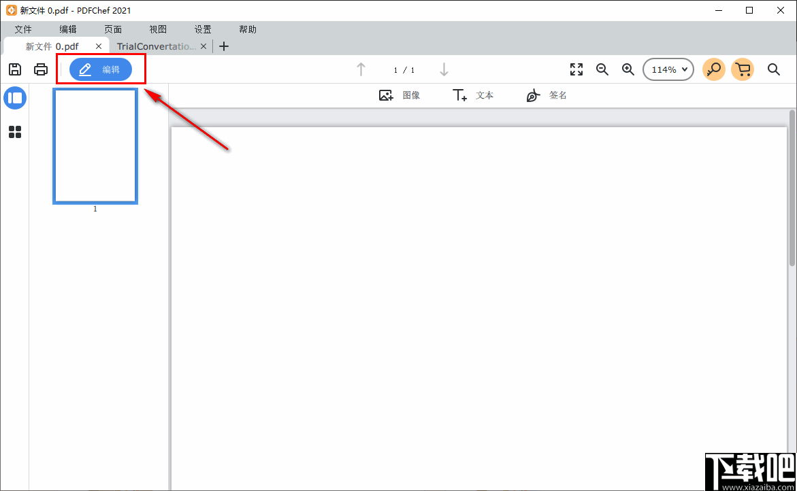The height and width of the screenshot is (491, 797).
Task: Select the 文本 text insertion tool
Action: coord(473,95)
